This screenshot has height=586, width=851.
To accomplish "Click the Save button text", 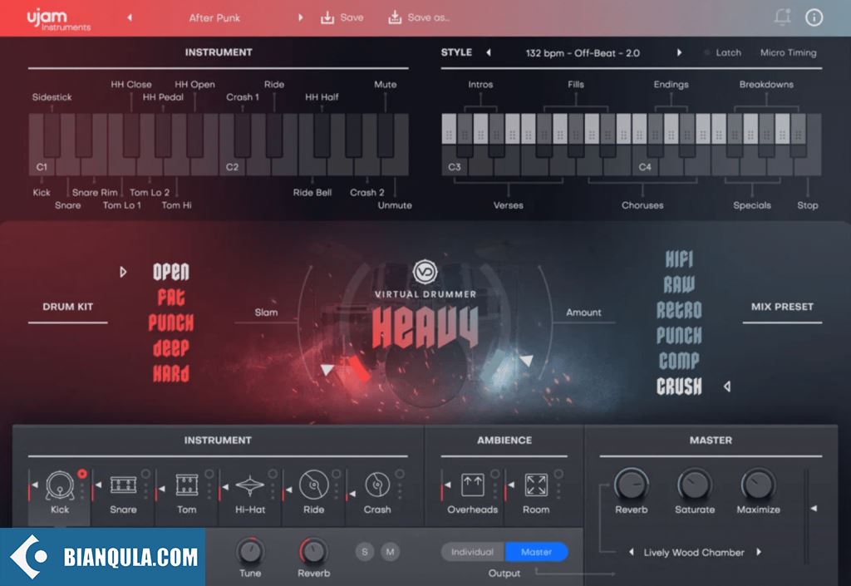I will [352, 17].
